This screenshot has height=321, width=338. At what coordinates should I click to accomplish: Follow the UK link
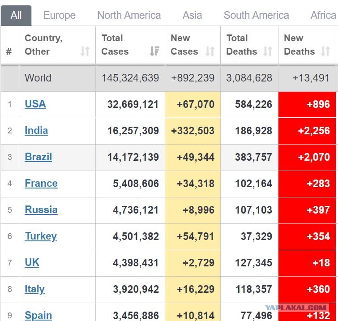(32, 262)
